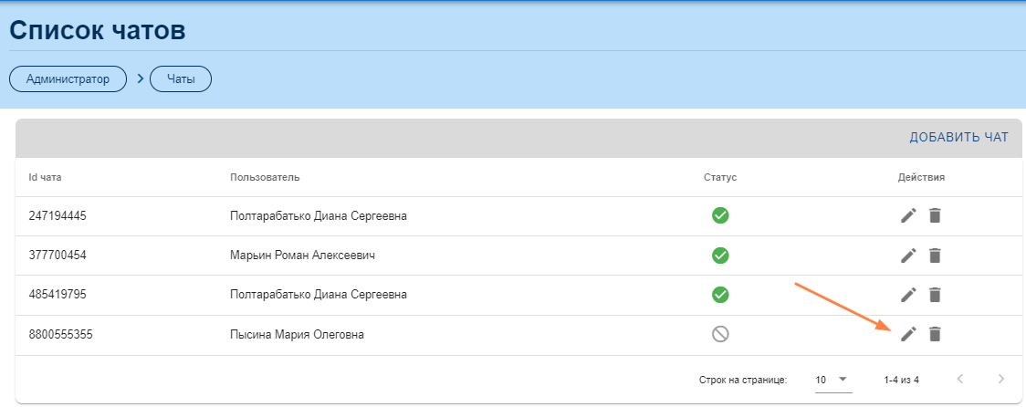Delete chat 247194445 using trash icon
Image resolution: width=1026 pixels, height=407 pixels.
tap(934, 215)
